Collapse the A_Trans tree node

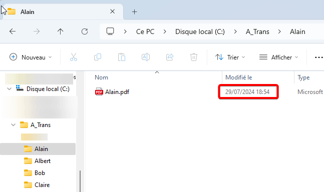coord(13,125)
